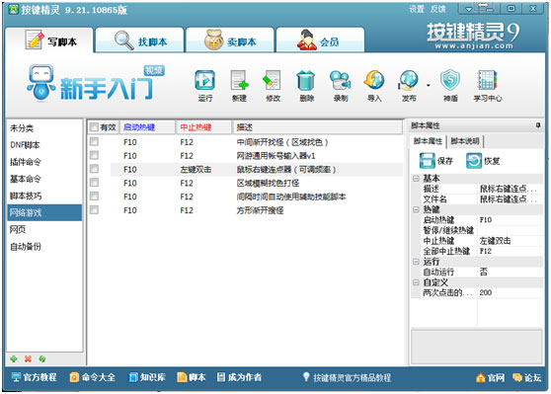Toggle the 有效 header checkbox
This screenshot has height=394, width=551.
click(94, 126)
